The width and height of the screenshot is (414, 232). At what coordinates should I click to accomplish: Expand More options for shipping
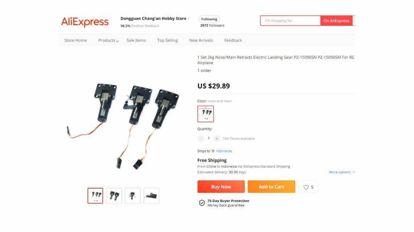(x=342, y=172)
